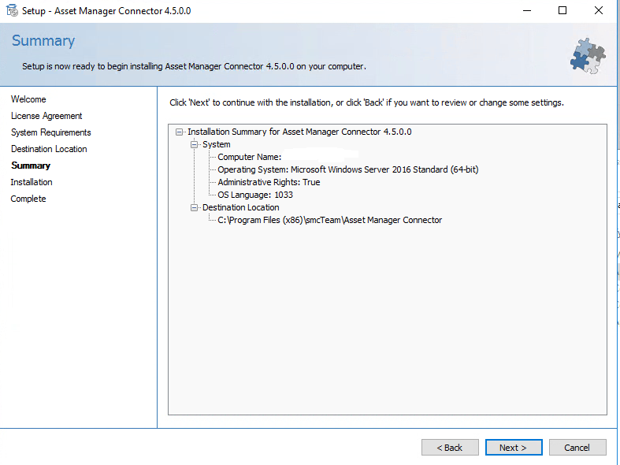Select sidebar Destination Location step
Viewport: 620px width, 465px height.
pyautogui.click(x=49, y=149)
